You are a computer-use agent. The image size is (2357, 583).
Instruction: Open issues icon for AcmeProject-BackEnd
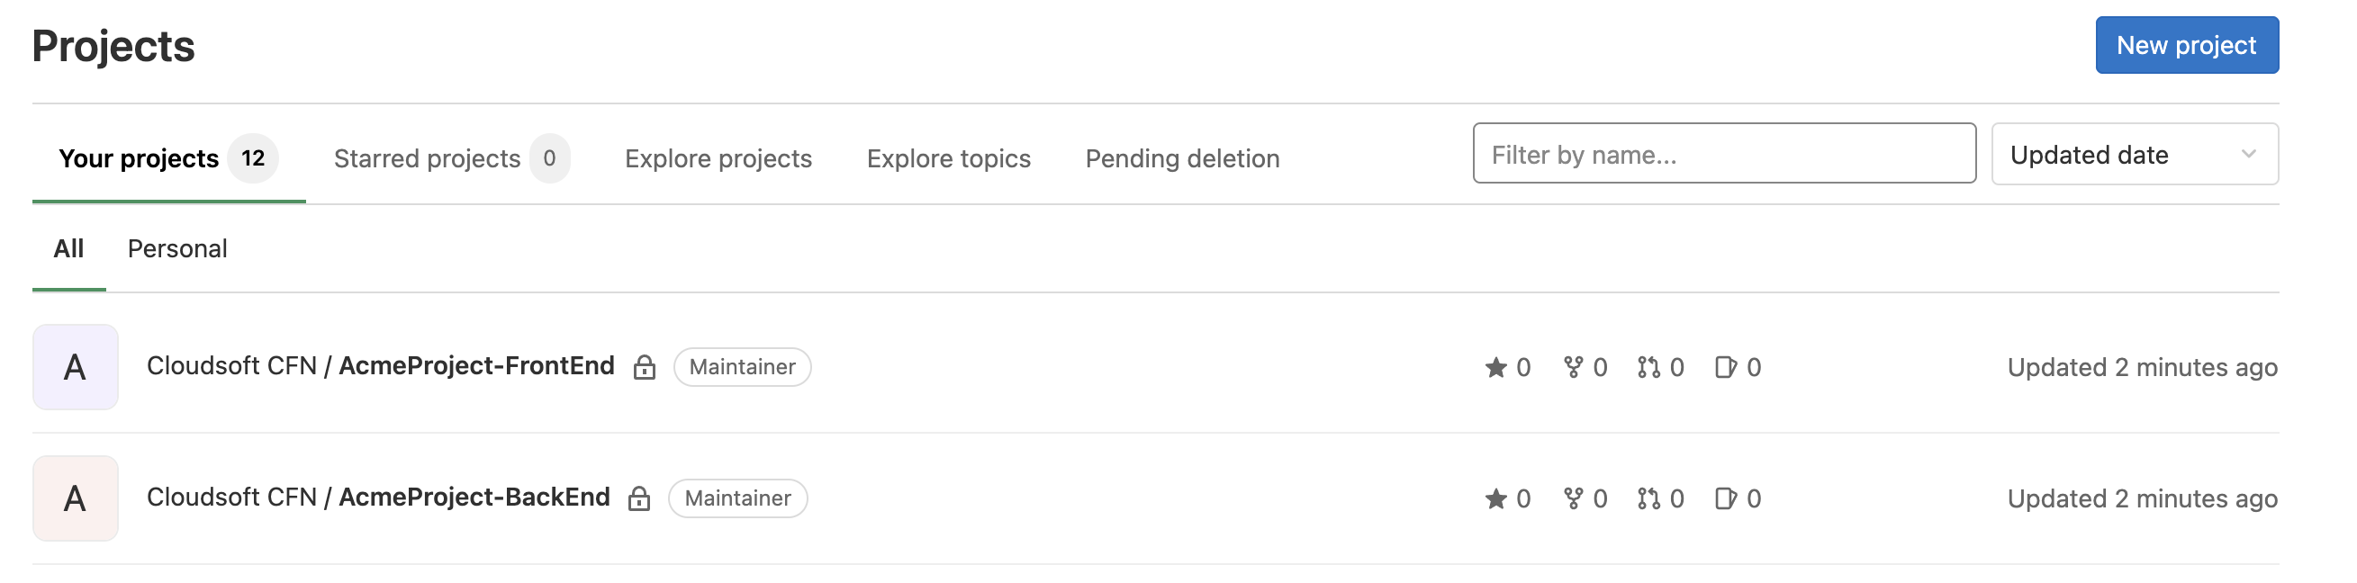pos(1726,499)
